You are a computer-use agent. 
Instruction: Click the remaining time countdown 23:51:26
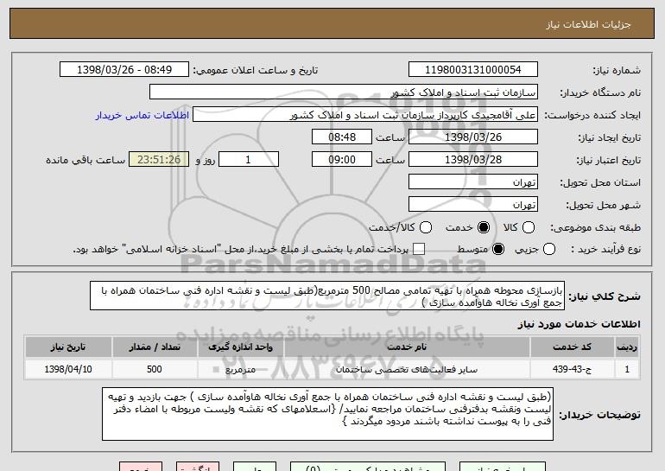tap(159, 160)
